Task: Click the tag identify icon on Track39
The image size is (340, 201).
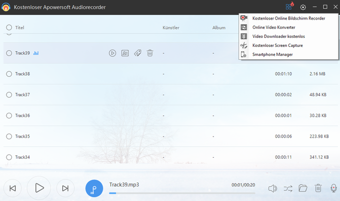Action: tap(137, 53)
